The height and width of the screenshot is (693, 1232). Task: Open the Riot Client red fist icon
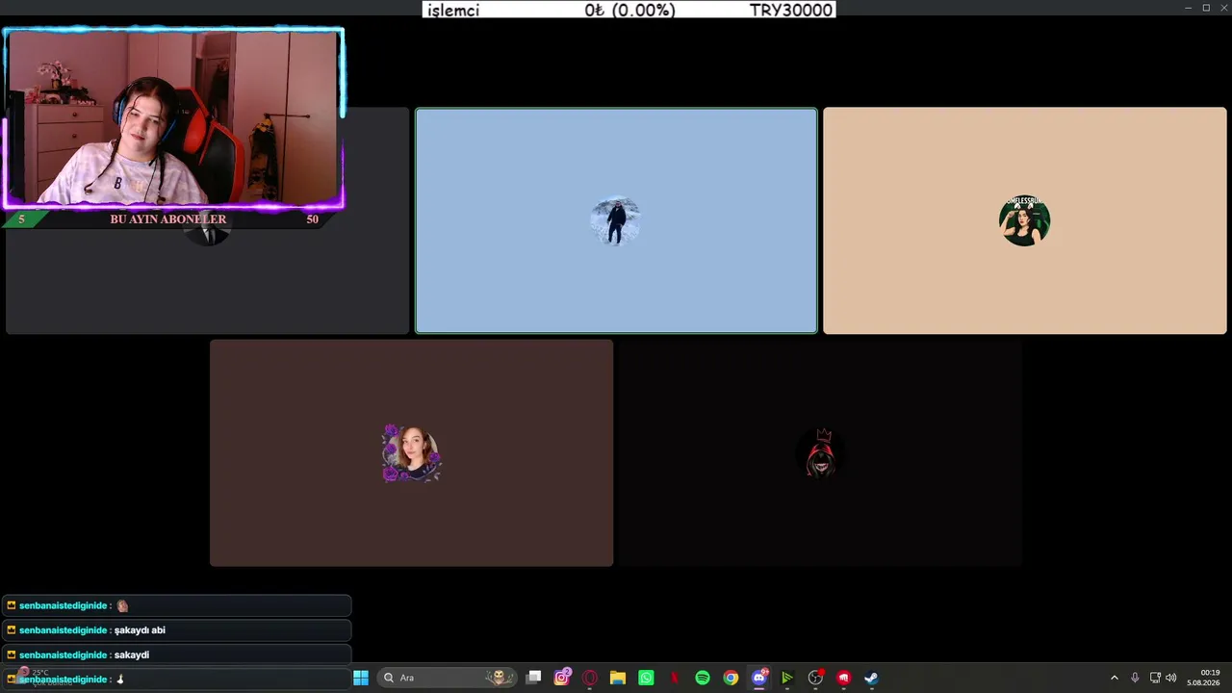(x=844, y=678)
